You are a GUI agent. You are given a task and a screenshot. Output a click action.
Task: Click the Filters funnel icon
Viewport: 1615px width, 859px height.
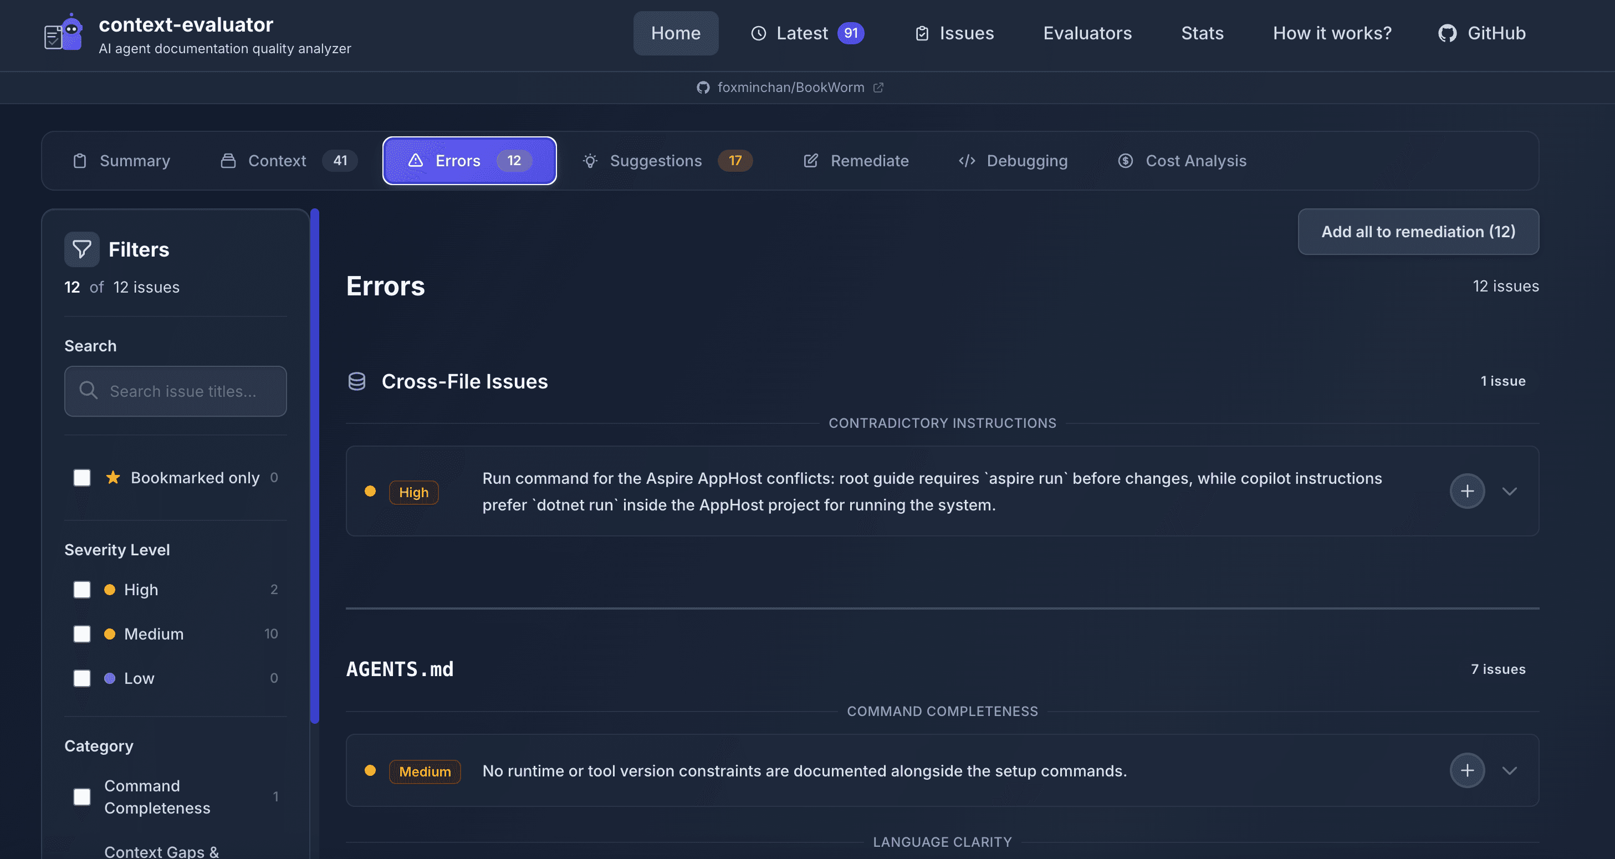[x=81, y=248]
